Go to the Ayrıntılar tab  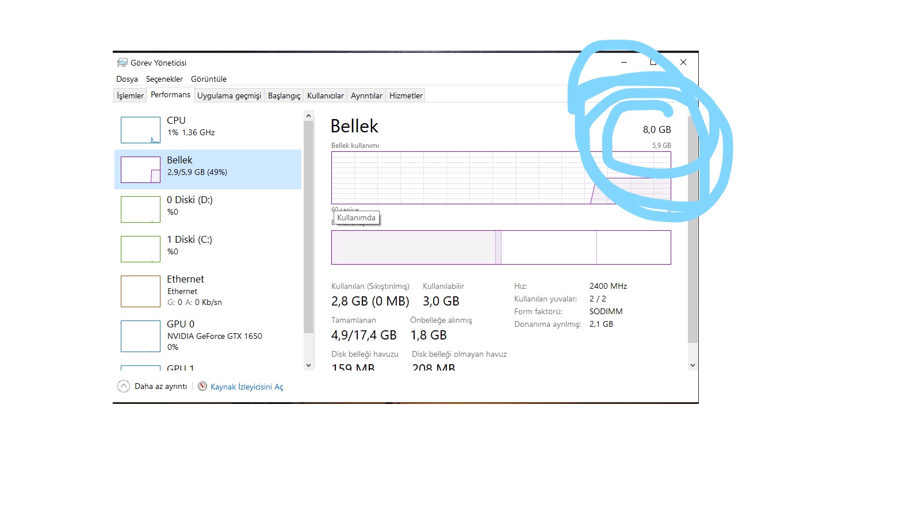[366, 96]
